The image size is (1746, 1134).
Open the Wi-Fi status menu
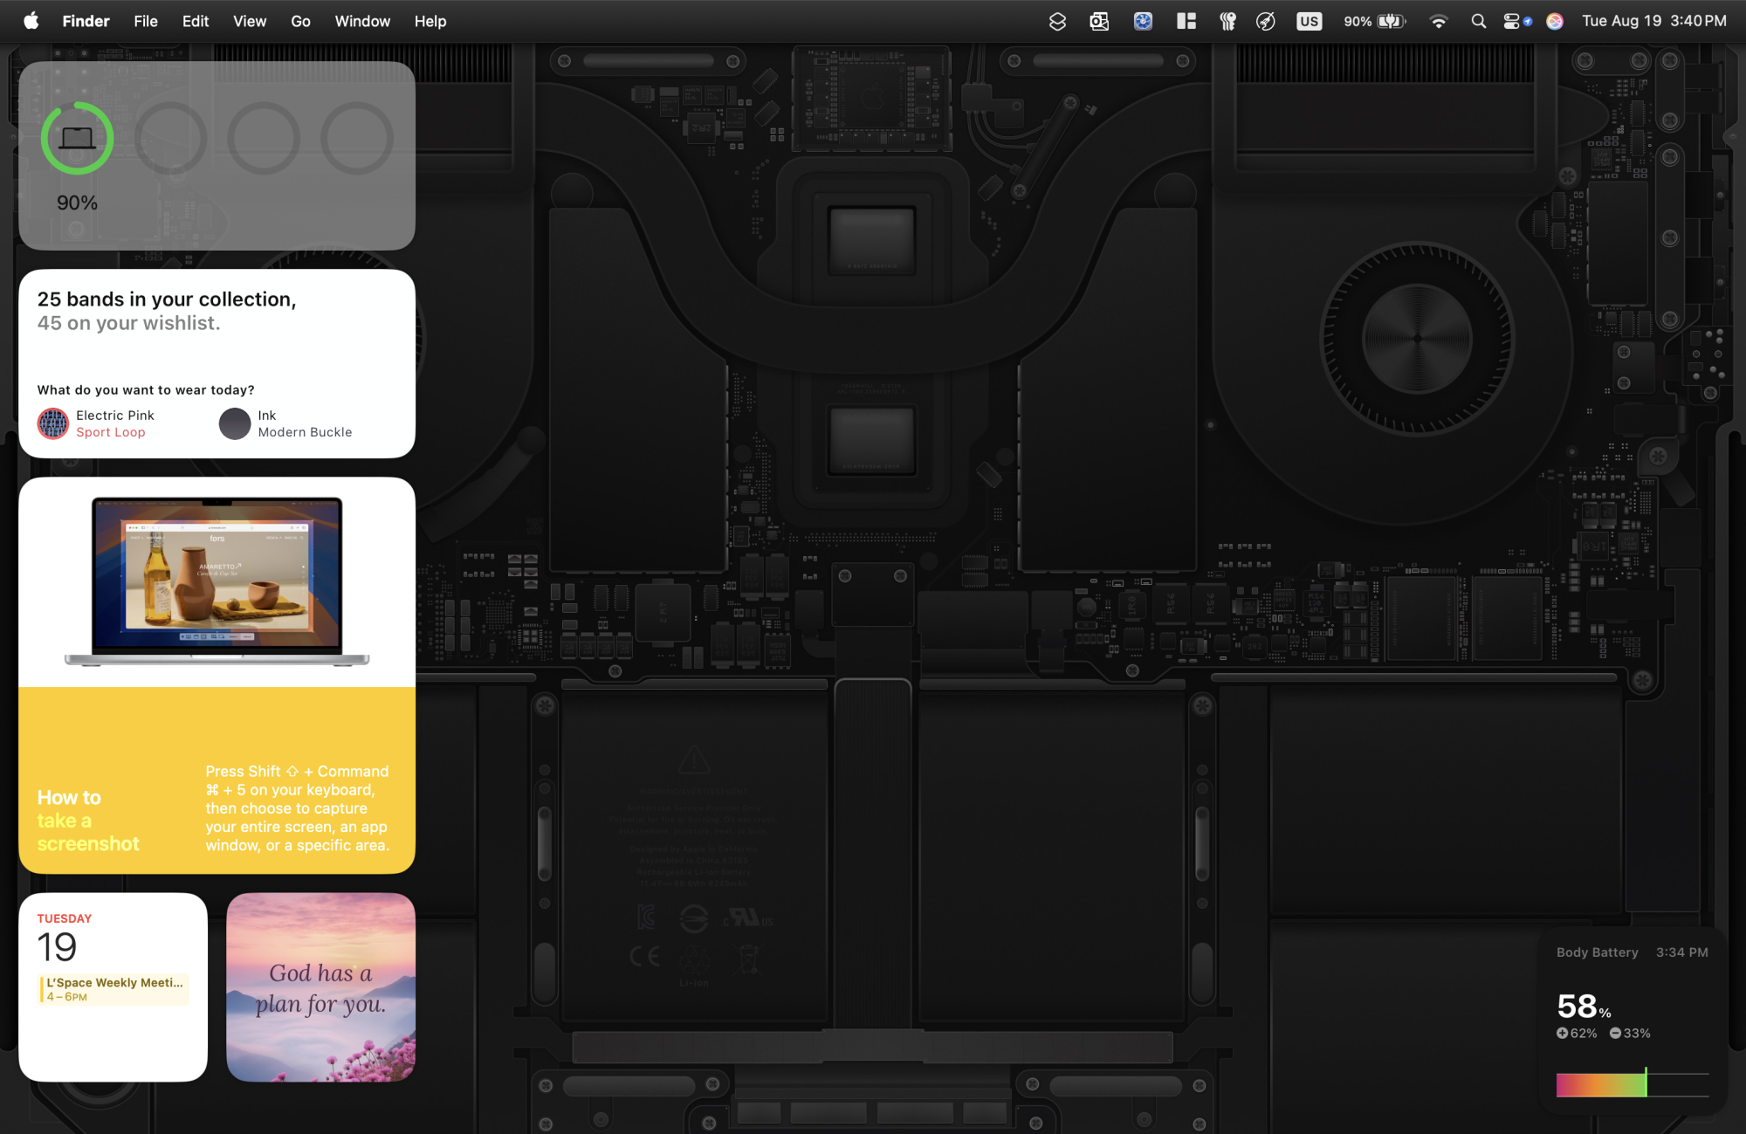click(1438, 22)
